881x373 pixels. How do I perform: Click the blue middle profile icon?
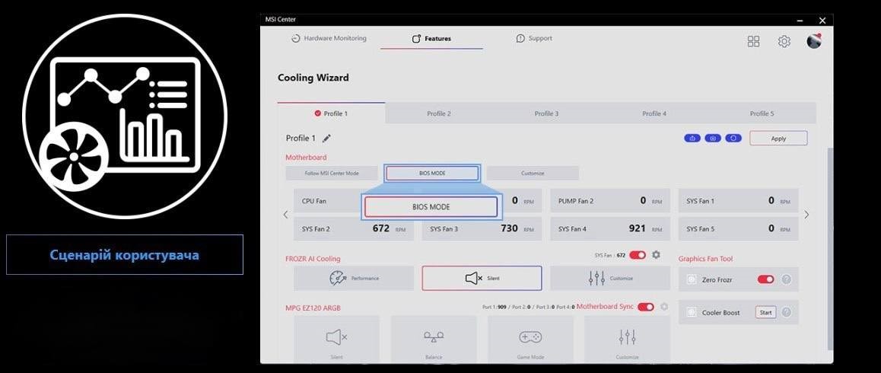[x=712, y=139]
